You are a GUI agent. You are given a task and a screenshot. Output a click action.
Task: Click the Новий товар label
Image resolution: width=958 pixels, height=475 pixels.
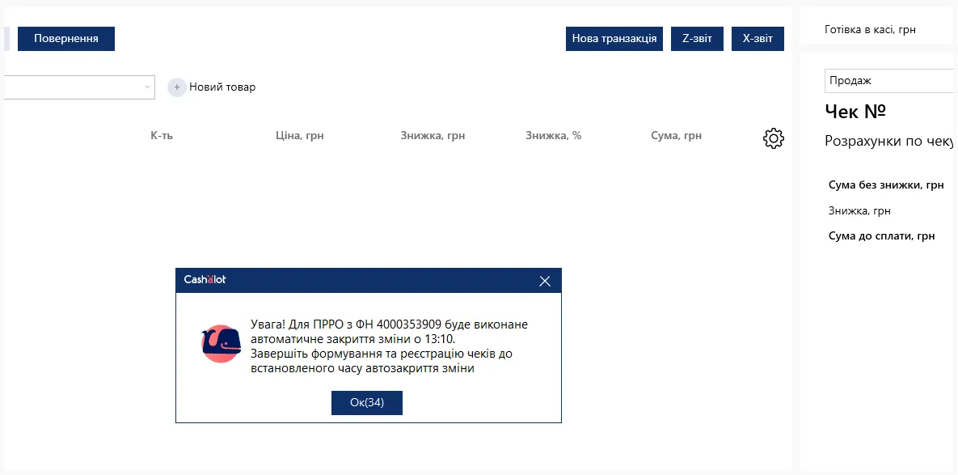coord(222,87)
